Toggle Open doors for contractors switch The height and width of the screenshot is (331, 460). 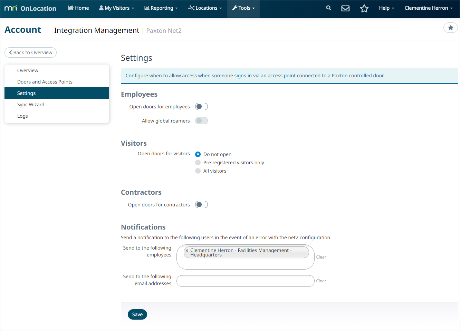(x=201, y=205)
